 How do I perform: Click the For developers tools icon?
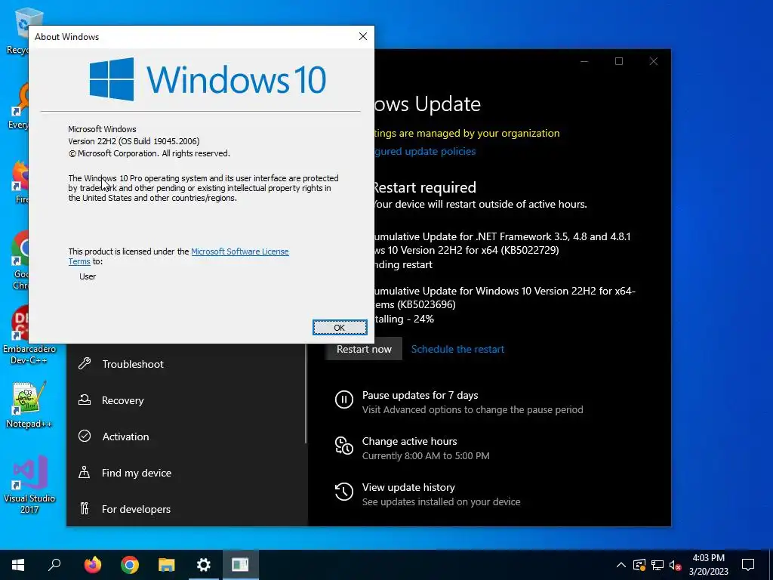(85, 508)
